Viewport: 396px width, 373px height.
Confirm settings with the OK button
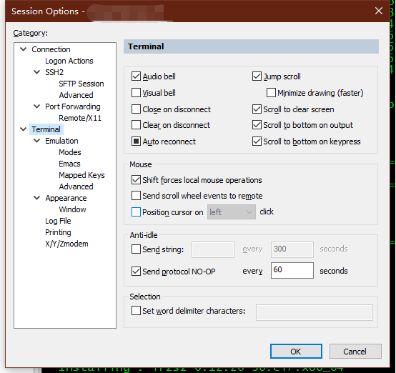[296, 351]
